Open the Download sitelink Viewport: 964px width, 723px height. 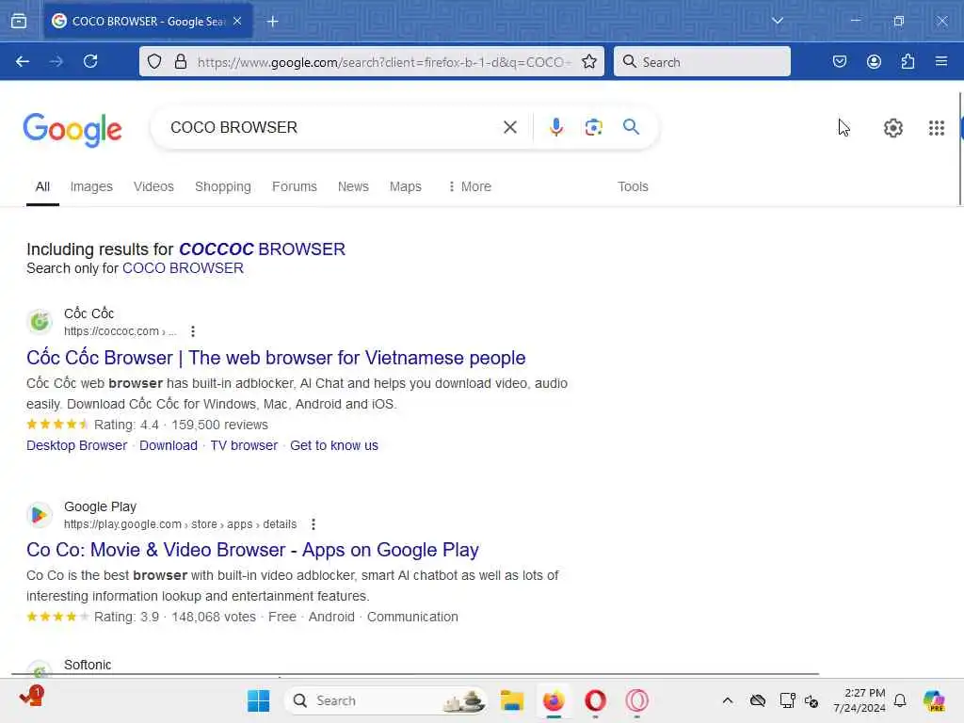click(169, 445)
